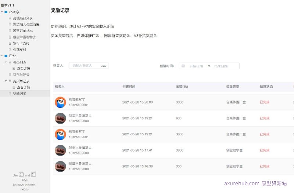294x193 pixels.
Task: Open 查看详情 under 提货单记录
Action: tap(24, 87)
